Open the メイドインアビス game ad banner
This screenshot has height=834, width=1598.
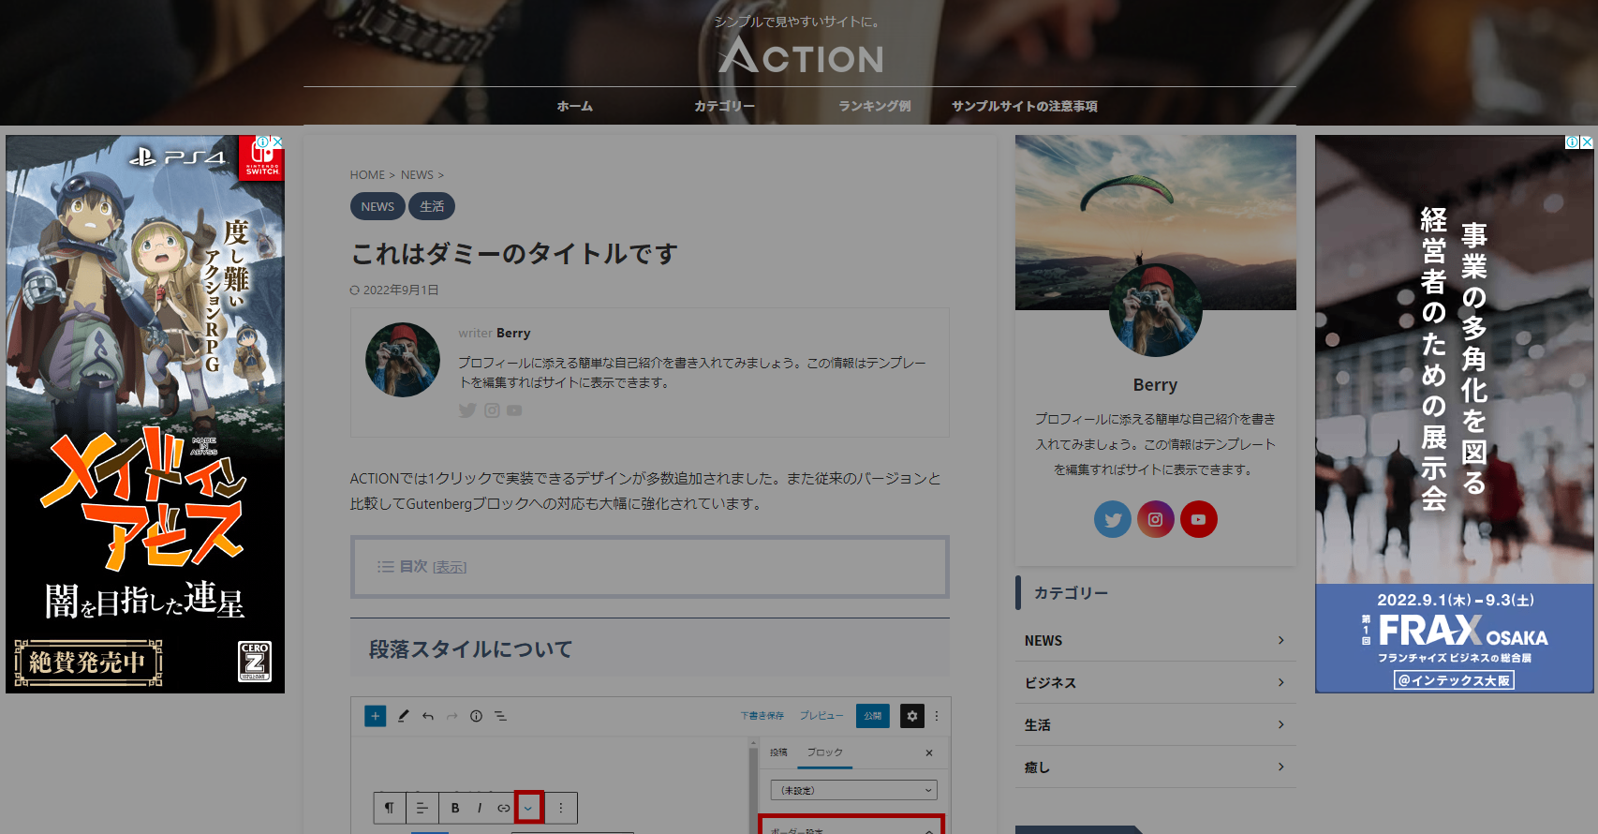point(145,414)
